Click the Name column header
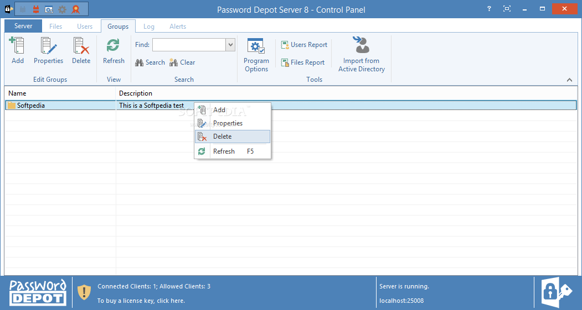582x310 pixels. [x=60, y=93]
